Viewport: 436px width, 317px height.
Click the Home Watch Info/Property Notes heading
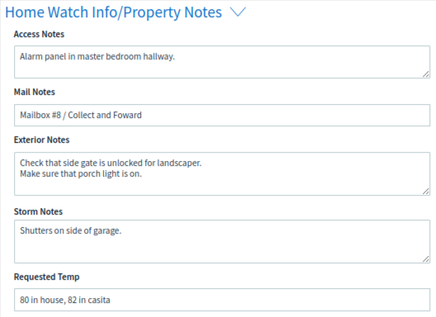[x=114, y=12]
